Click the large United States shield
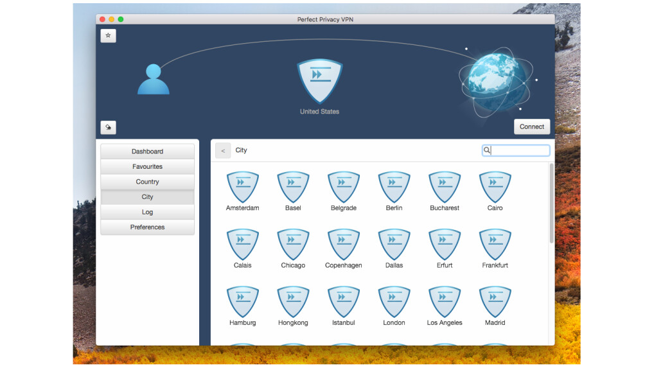The image size is (654, 368). [319, 81]
